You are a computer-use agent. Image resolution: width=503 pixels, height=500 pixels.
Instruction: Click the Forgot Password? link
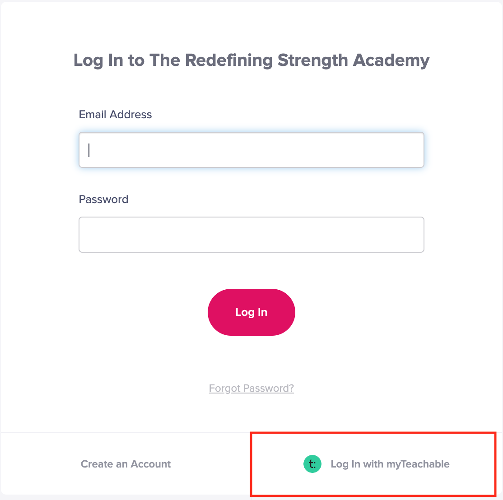tap(251, 388)
